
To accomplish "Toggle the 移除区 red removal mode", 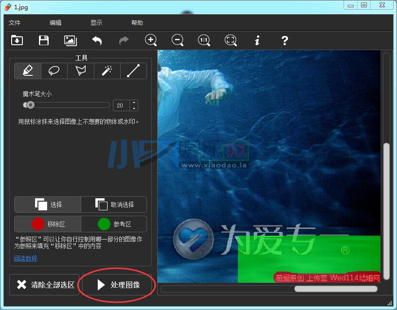I will pyautogui.click(x=48, y=224).
